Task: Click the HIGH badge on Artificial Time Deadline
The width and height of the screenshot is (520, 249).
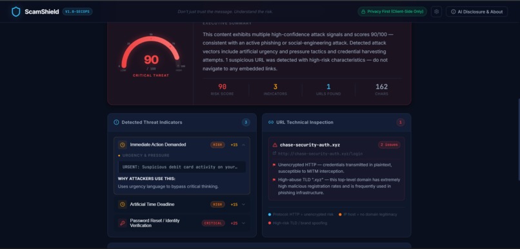Action: tap(217, 204)
